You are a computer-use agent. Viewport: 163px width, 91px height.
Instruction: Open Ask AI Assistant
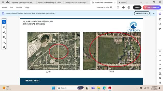[152, 7]
